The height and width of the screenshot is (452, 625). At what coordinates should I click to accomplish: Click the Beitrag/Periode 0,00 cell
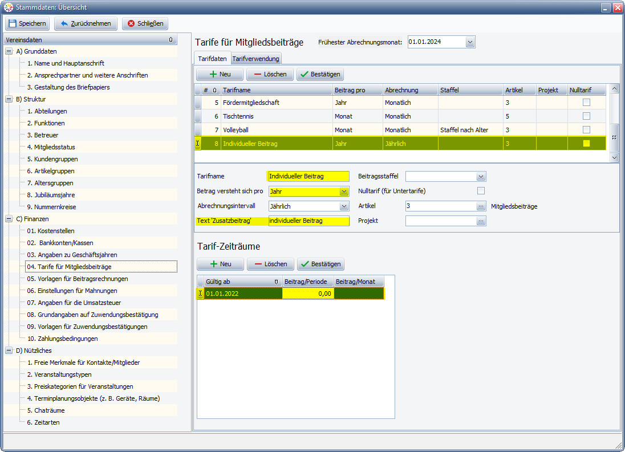(x=308, y=294)
